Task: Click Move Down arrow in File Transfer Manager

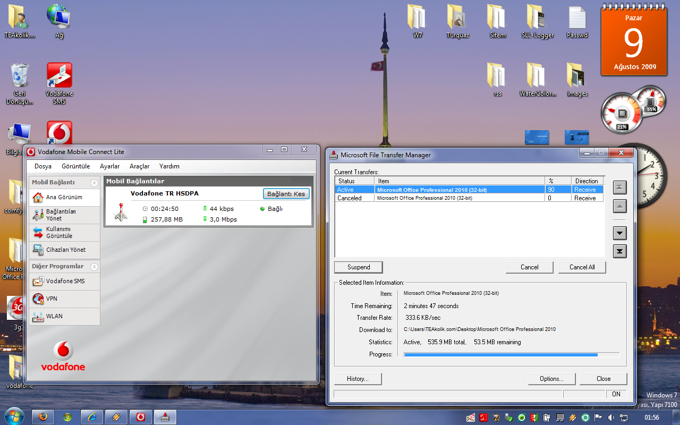Action: pos(620,233)
